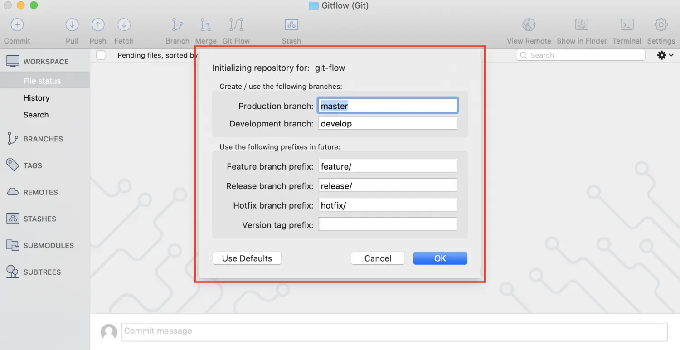
Task: Open the Branch tool
Action: (x=177, y=25)
